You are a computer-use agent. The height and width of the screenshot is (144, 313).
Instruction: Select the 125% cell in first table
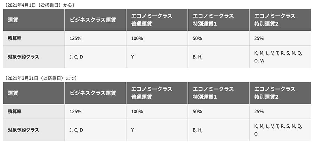tap(95, 38)
